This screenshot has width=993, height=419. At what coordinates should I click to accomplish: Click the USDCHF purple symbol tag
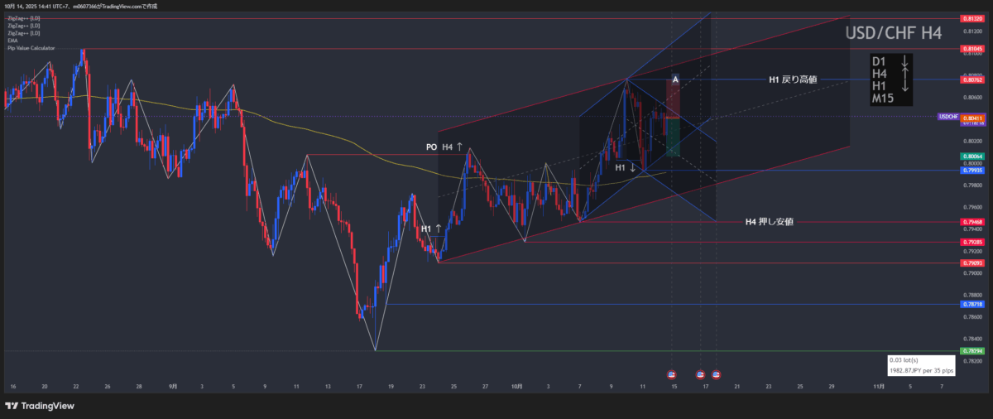click(x=947, y=118)
